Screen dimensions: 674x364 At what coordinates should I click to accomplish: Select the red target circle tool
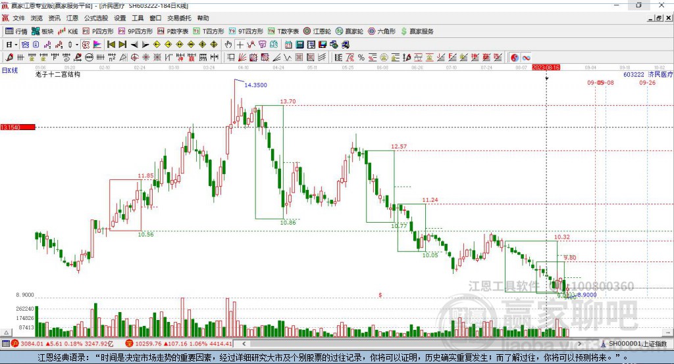click(x=134, y=58)
